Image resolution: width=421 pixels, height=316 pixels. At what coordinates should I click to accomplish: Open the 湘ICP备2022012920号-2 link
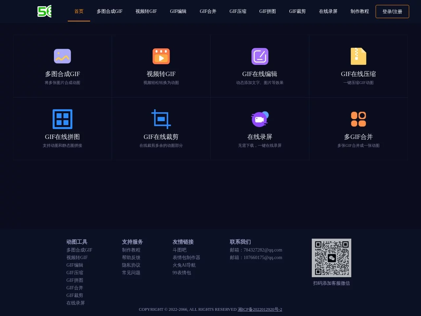(x=260, y=309)
